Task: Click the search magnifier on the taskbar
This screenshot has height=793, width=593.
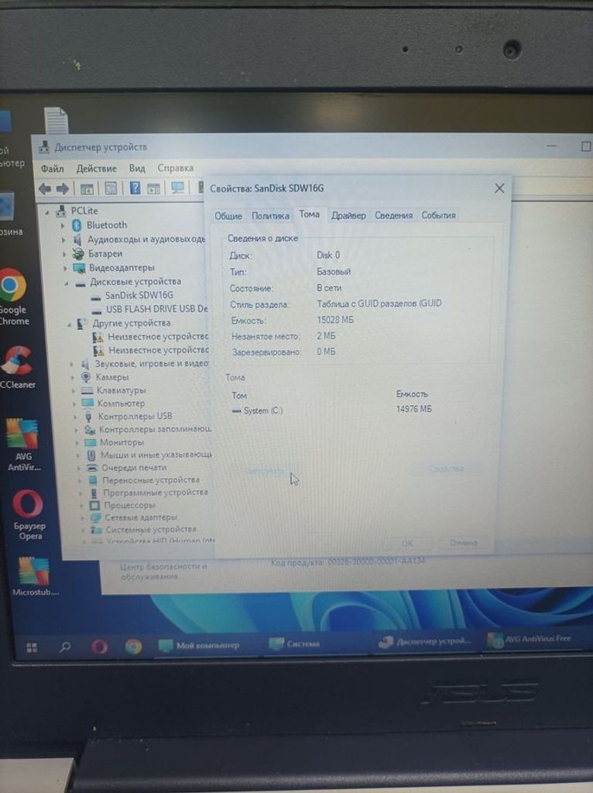Action: pos(66,647)
